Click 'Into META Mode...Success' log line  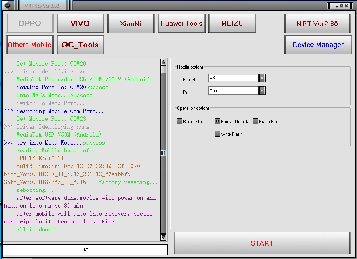pos(55,95)
